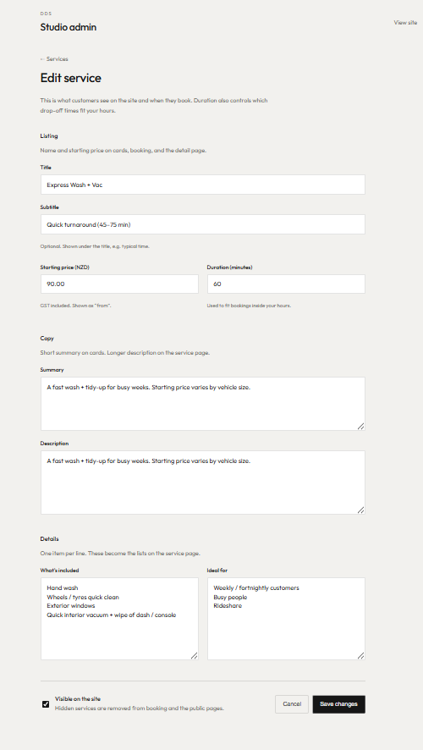Click the Description textarea resize handle
Viewport: 423px width, 750px height.
[x=361, y=510]
